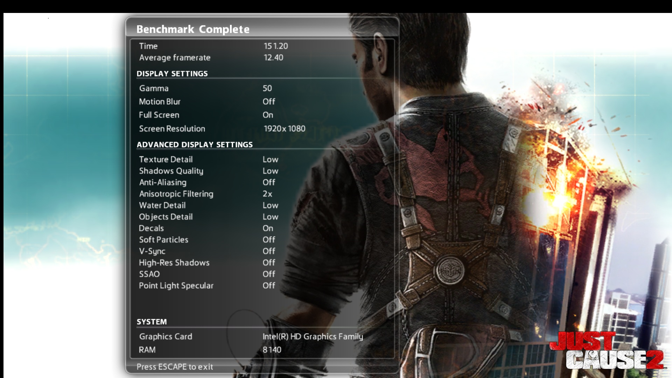Viewport: 672px width, 378px height.
Task: Click the 'Texture Detail' label
Action: [x=166, y=159]
